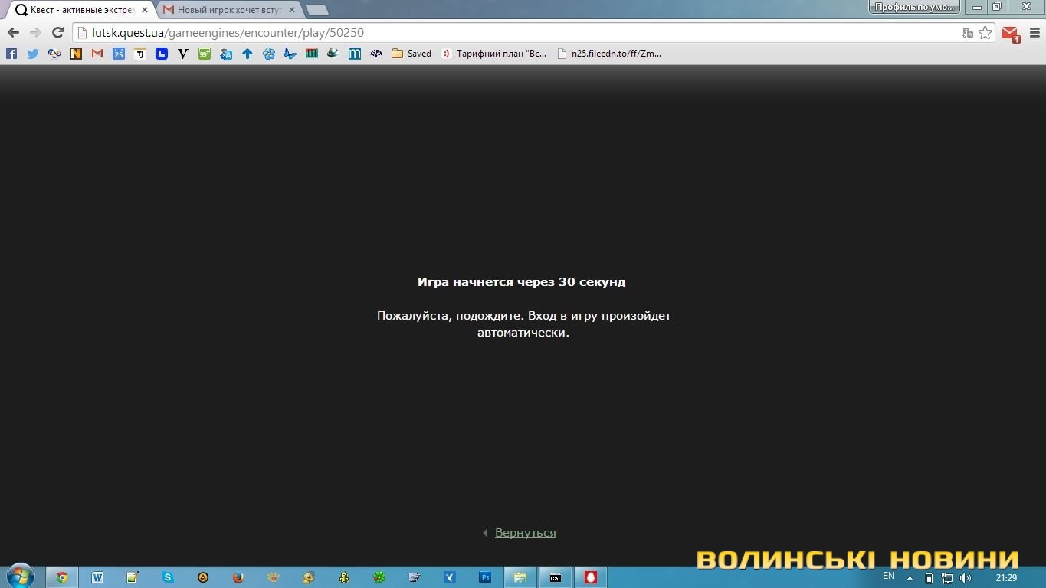Open the Twitter bookmark
The width and height of the screenshot is (1046, 588).
(x=32, y=54)
